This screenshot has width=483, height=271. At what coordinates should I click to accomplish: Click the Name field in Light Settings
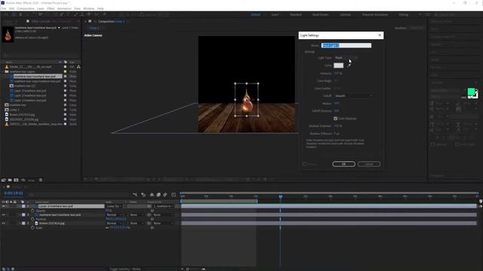[x=346, y=45]
